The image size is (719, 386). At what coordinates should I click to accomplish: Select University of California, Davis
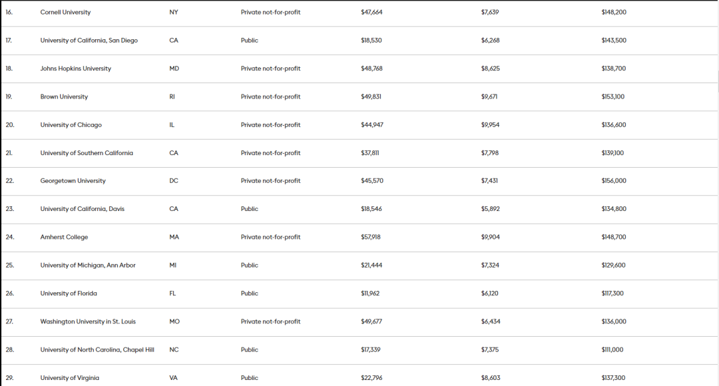coord(82,208)
